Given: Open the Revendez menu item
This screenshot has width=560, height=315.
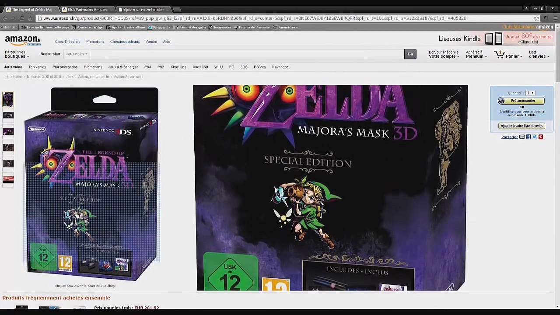Looking at the screenshot, I should tap(280, 67).
